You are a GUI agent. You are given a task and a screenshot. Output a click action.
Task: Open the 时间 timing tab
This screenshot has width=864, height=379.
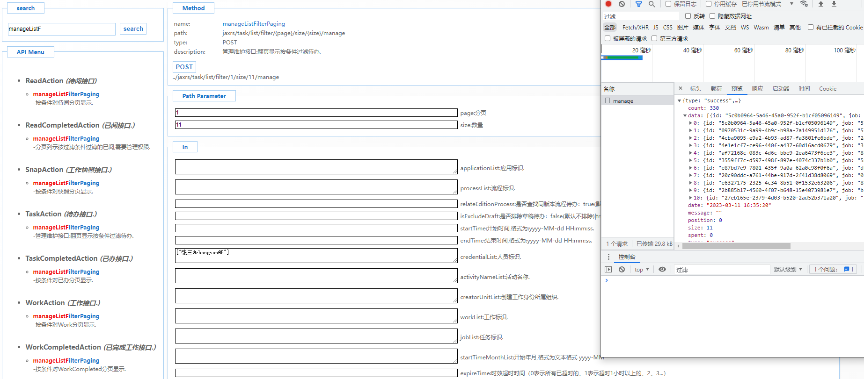[804, 89]
